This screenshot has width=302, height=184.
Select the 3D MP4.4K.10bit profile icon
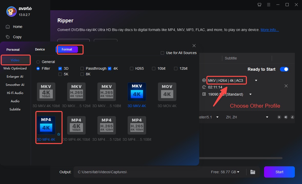point(76,125)
